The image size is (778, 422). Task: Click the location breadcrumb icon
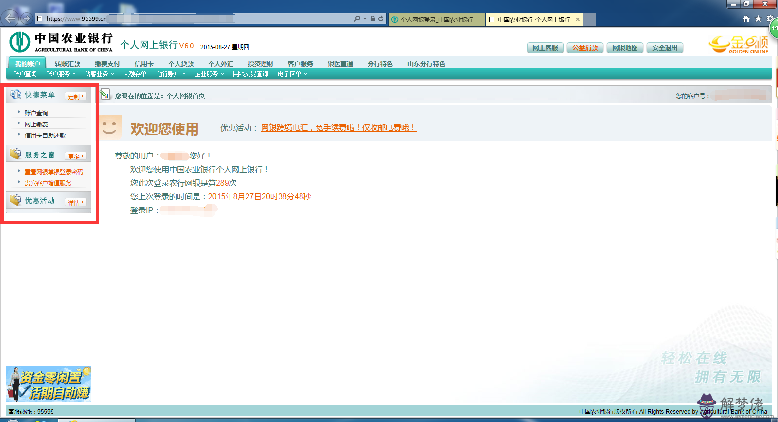(x=105, y=94)
